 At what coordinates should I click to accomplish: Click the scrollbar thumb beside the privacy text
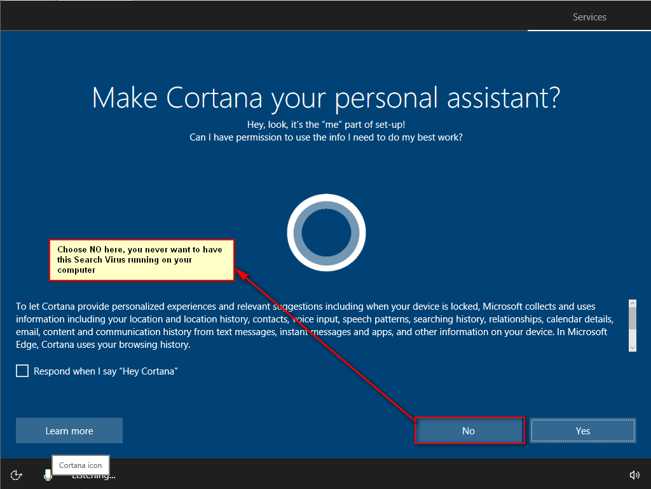click(633, 319)
